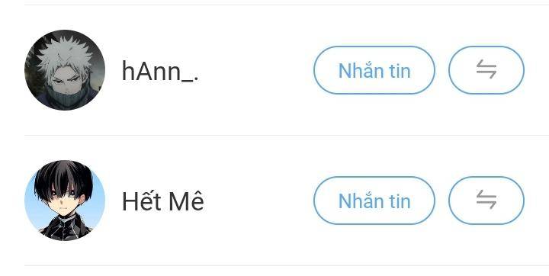Viewport: 549px width, 276px height.
Task: View the blue-background anime boy profile photo
Action: click(65, 201)
